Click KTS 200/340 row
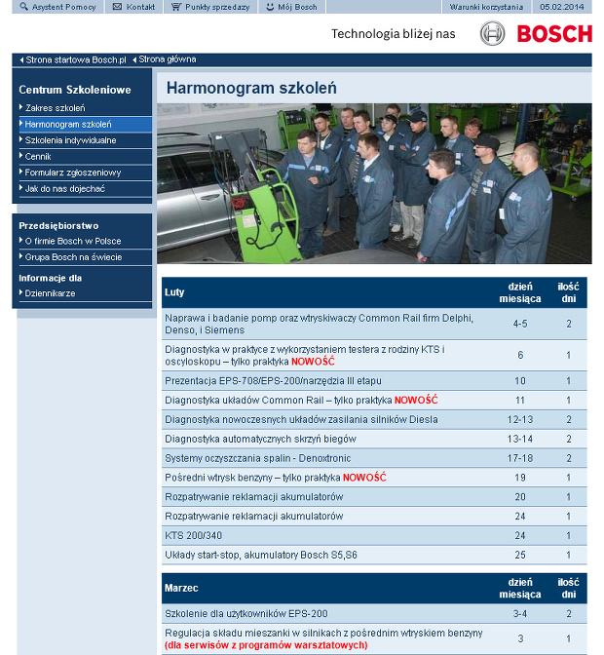Image resolution: width=604 pixels, height=655 pixels. click(374, 535)
